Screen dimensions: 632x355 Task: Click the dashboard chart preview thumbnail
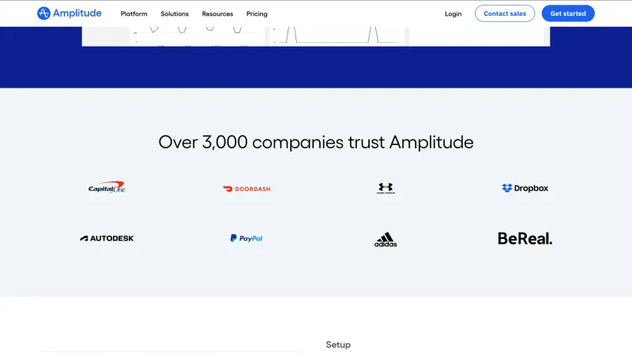point(316,36)
